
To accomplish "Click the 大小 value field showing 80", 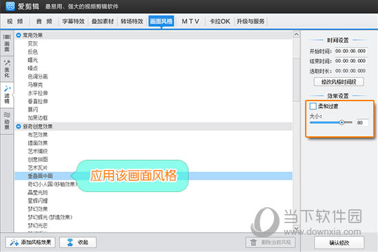I will (362, 123).
